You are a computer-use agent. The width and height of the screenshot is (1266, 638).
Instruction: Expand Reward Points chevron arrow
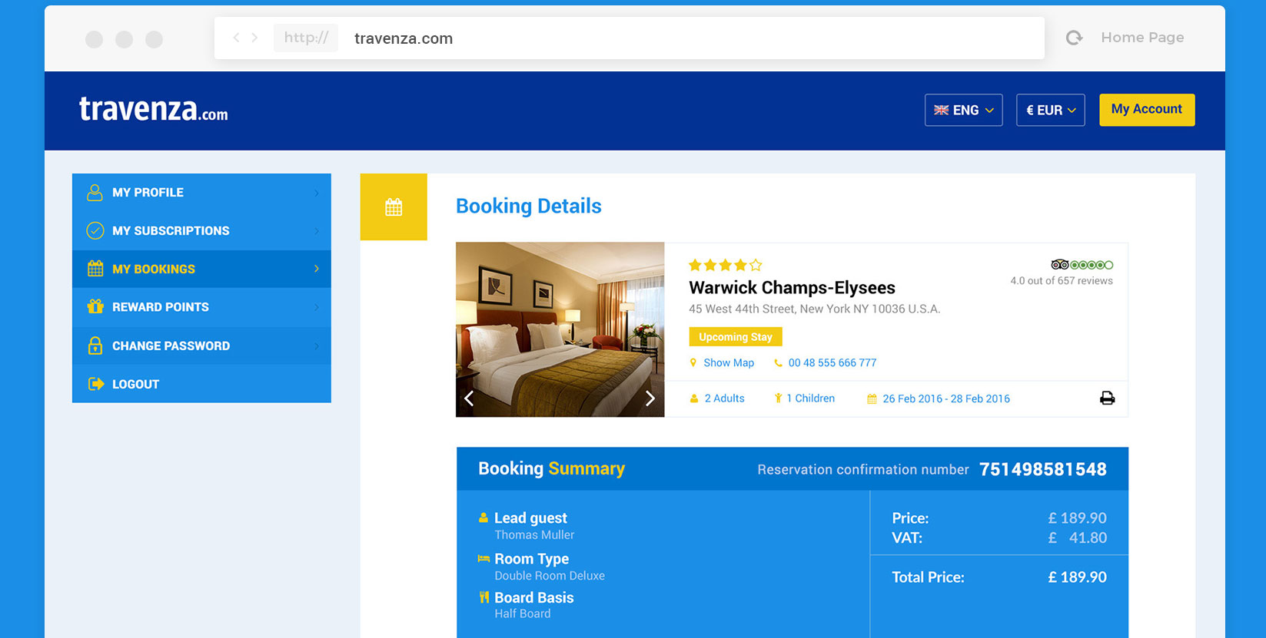click(x=316, y=307)
